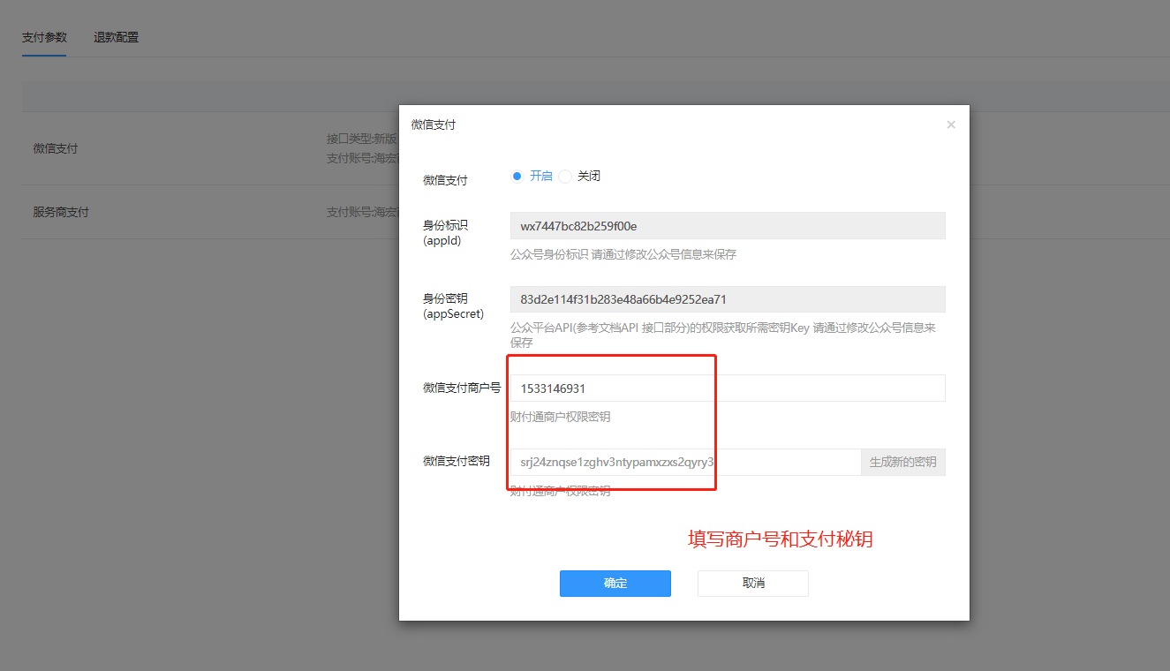
Task: Click the 微信支付商户号 label
Action: pos(462,388)
